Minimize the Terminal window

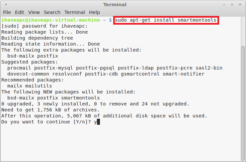224,5
